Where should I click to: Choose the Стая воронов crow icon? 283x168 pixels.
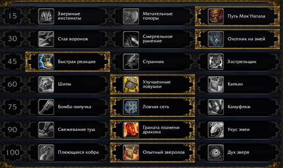point(46,39)
